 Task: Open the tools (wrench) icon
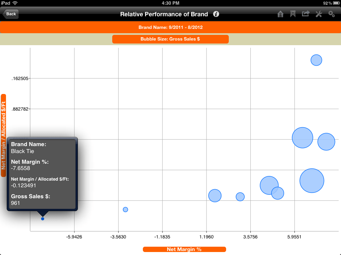point(319,14)
